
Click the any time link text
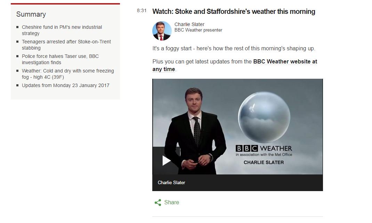164,69
